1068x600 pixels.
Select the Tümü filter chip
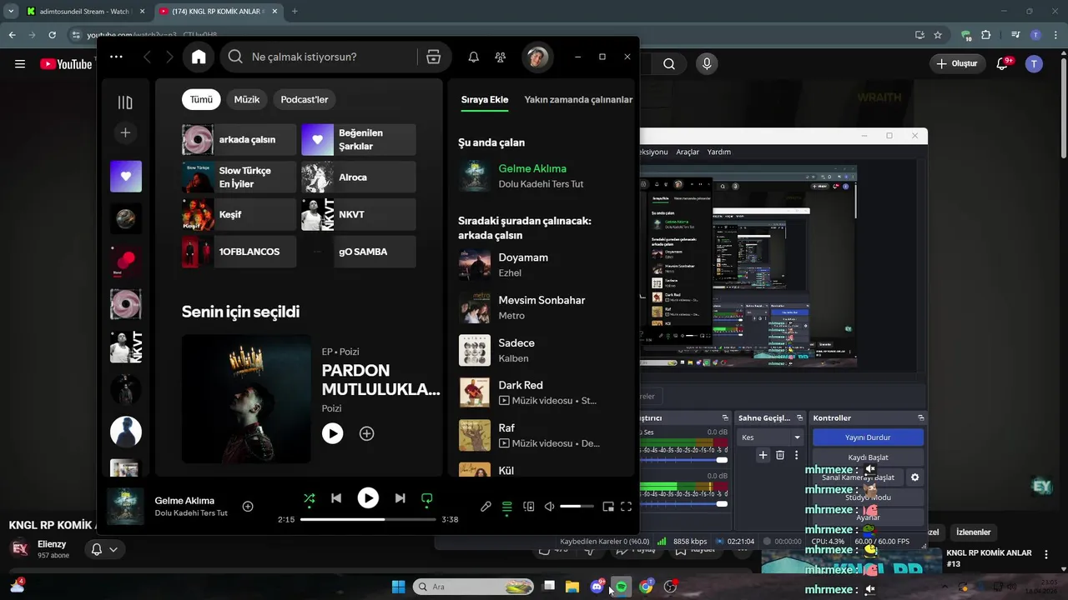point(201,99)
